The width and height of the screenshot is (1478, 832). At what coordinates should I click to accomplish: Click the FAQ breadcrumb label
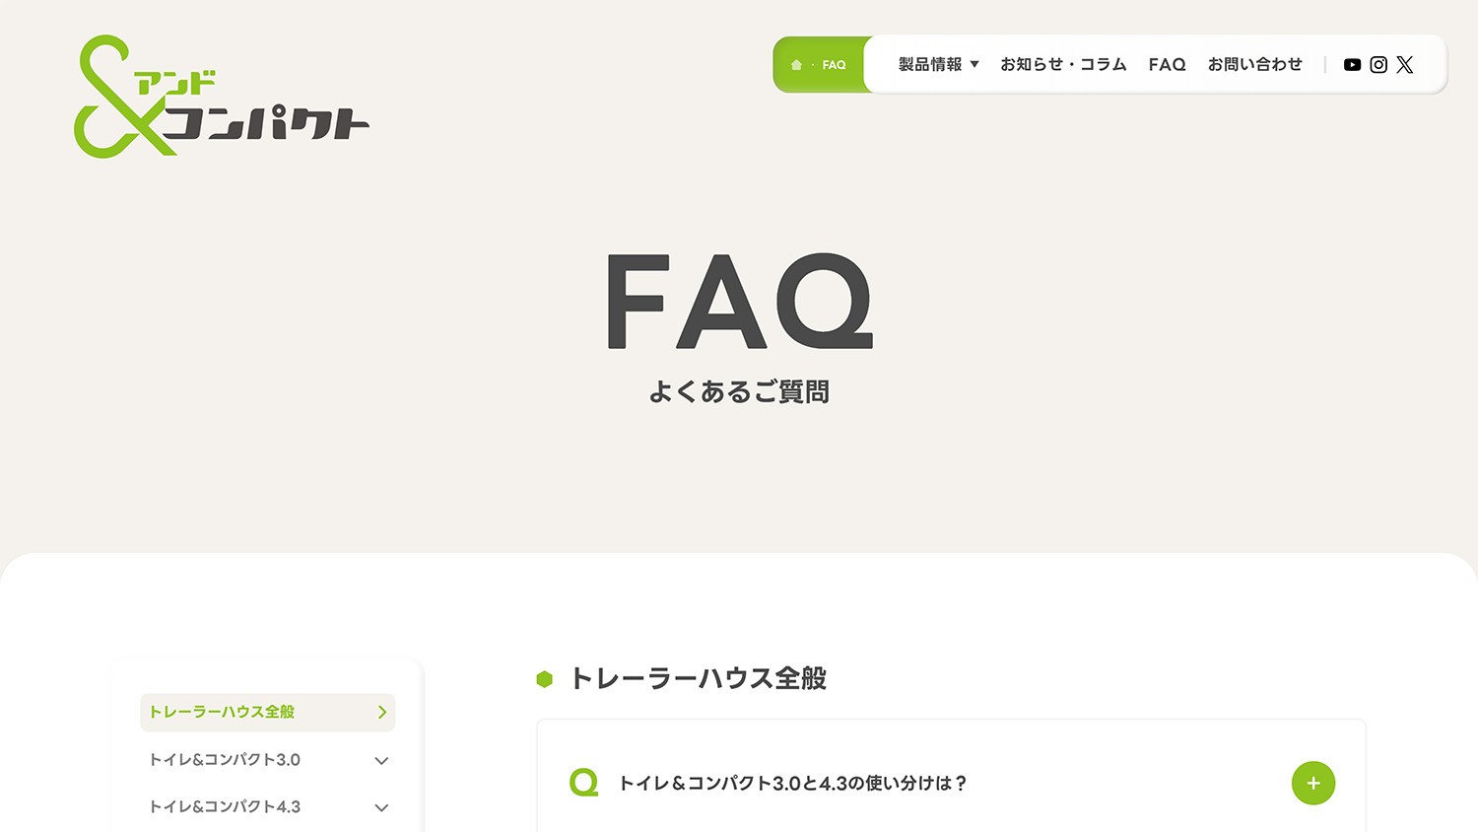tap(834, 65)
